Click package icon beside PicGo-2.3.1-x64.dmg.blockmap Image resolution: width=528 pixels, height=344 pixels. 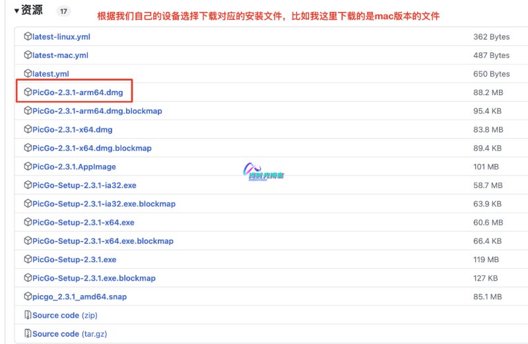coord(28,148)
